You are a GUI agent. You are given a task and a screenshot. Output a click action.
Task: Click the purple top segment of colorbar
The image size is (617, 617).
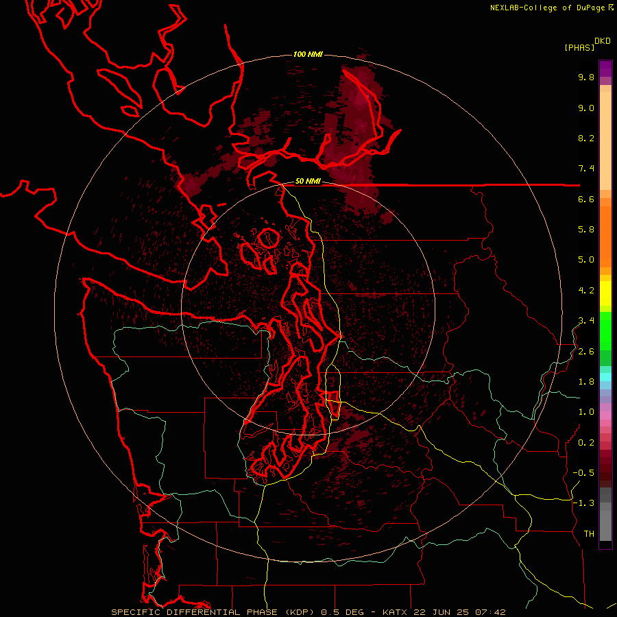pyautogui.click(x=605, y=69)
